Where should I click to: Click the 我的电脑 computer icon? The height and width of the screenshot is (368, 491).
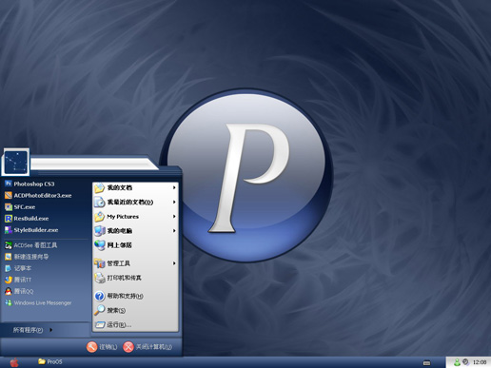coord(100,231)
